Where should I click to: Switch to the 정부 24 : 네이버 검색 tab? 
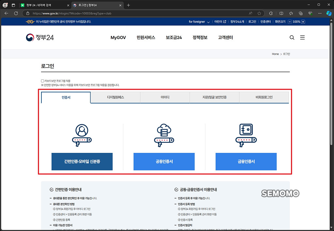45,5
